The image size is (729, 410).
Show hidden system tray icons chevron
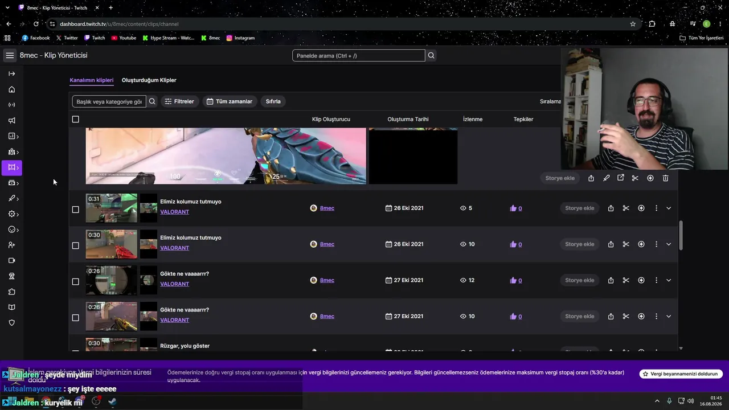coord(657,401)
